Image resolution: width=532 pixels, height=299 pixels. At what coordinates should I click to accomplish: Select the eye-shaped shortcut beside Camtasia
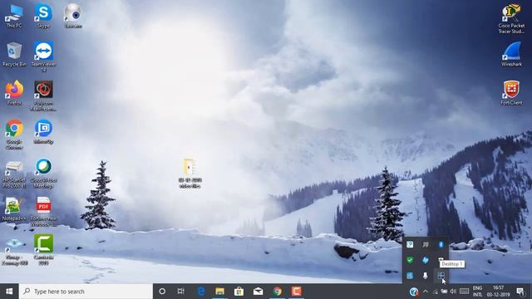click(14, 252)
